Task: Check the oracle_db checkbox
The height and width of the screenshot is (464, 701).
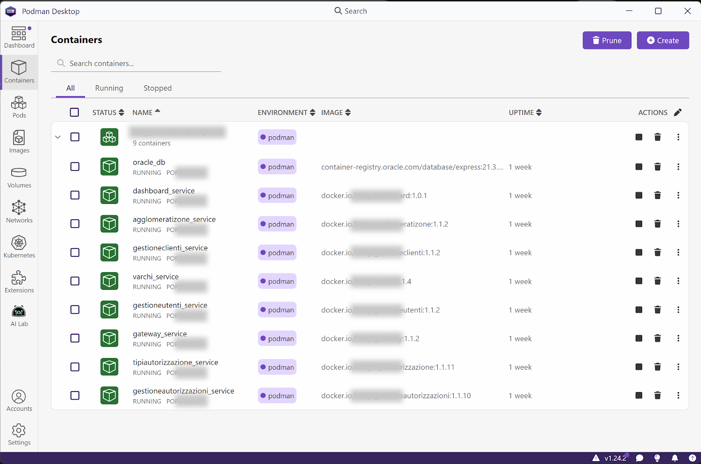Action: pos(75,167)
